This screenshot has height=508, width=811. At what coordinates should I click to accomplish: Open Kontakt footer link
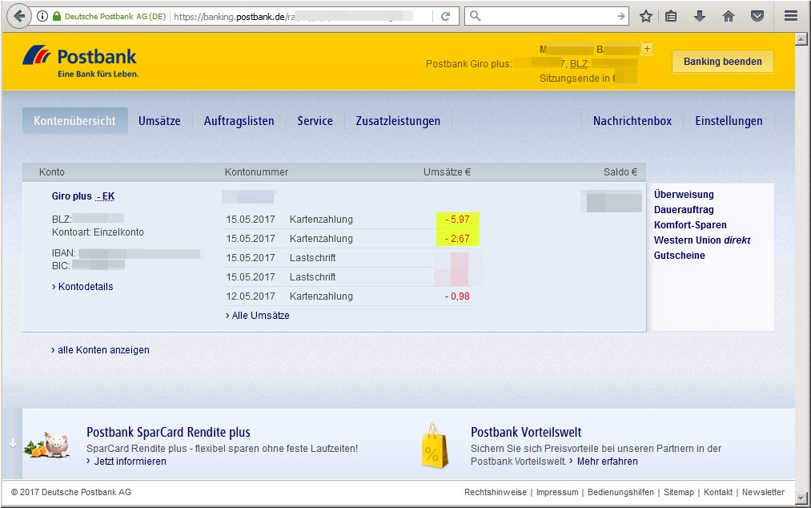[718, 492]
